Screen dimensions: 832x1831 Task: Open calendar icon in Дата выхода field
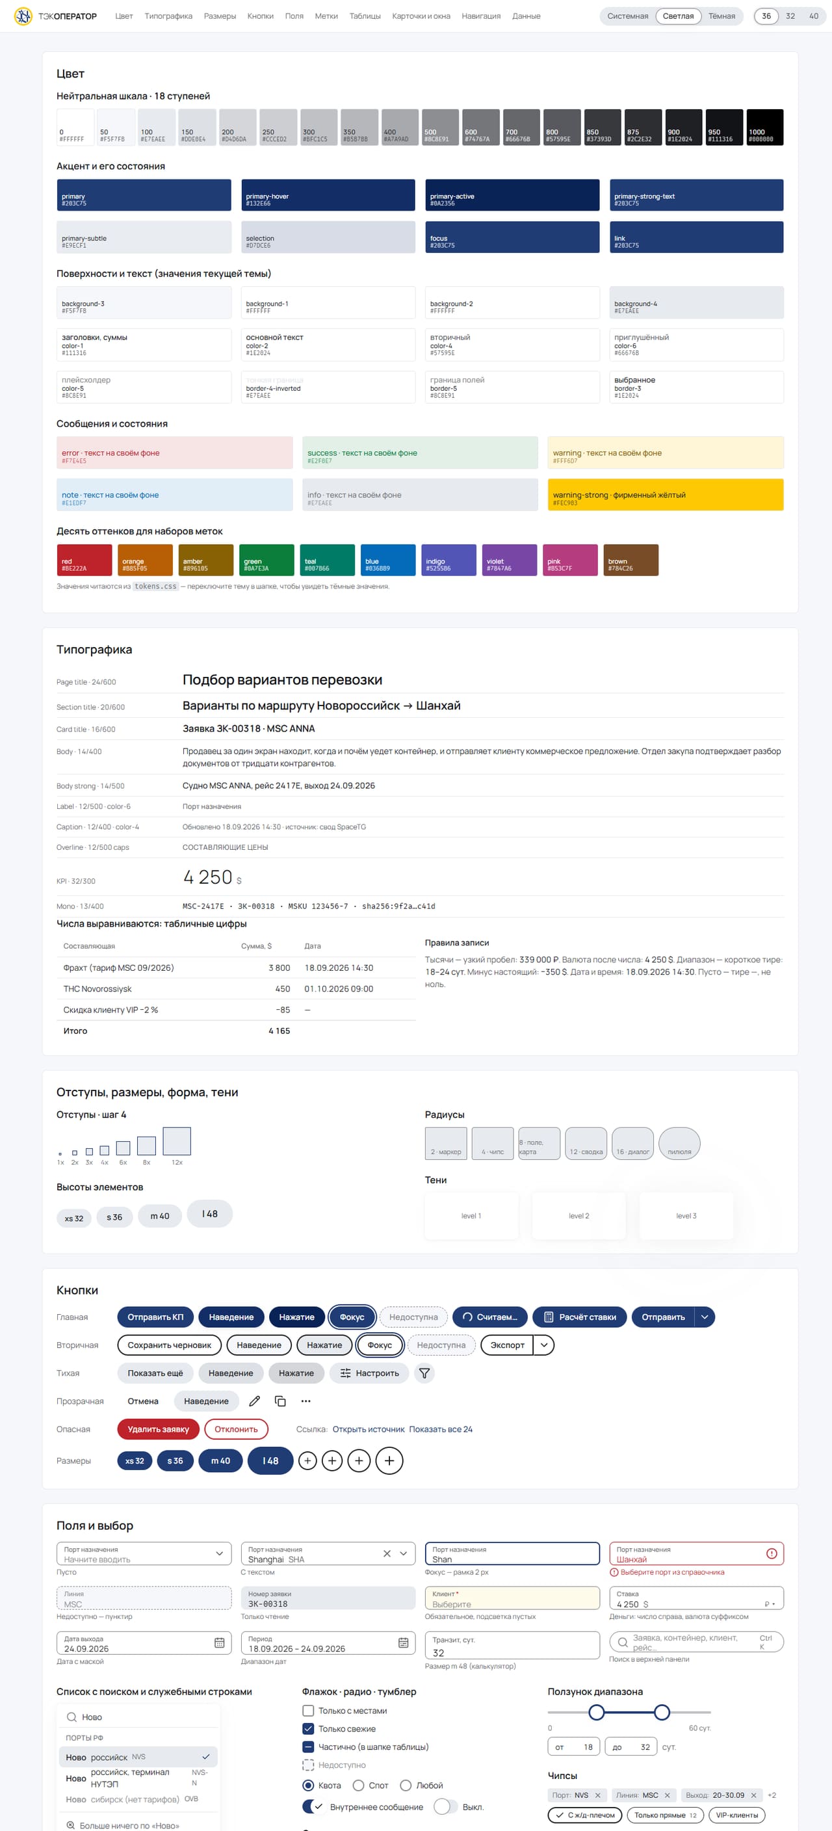tap(219, 1642)
